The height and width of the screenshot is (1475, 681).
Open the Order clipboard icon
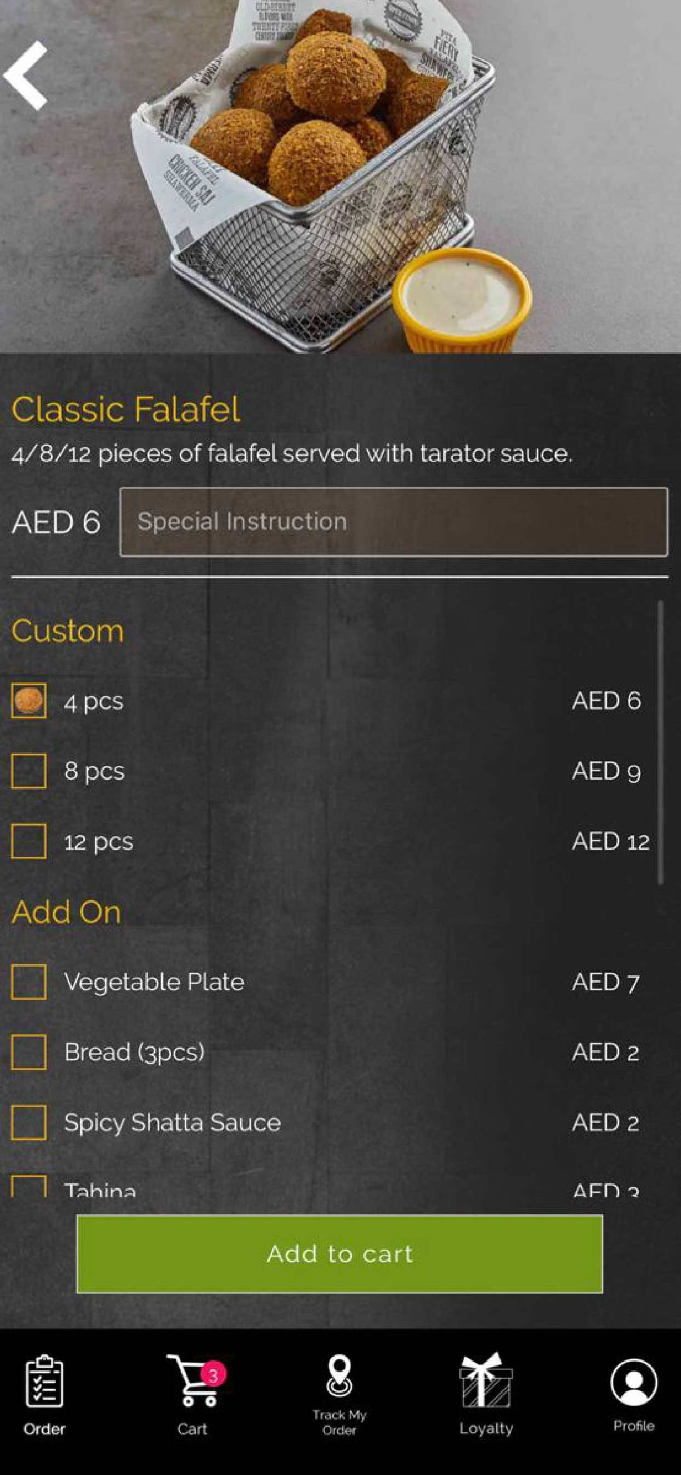pyautogui.click(x=44, y=1382)
